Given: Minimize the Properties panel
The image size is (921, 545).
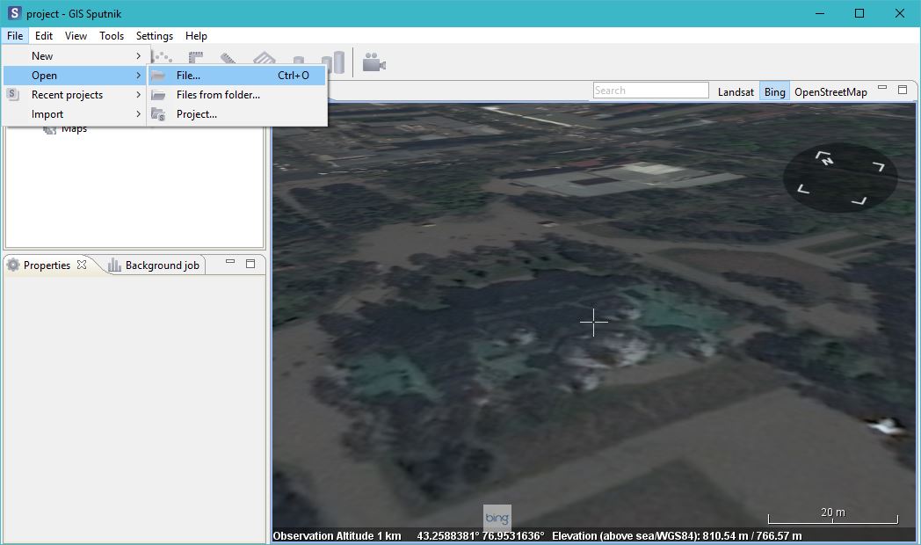Looking at the screenshot, I should pyautogui.click(x=230, y=262).
